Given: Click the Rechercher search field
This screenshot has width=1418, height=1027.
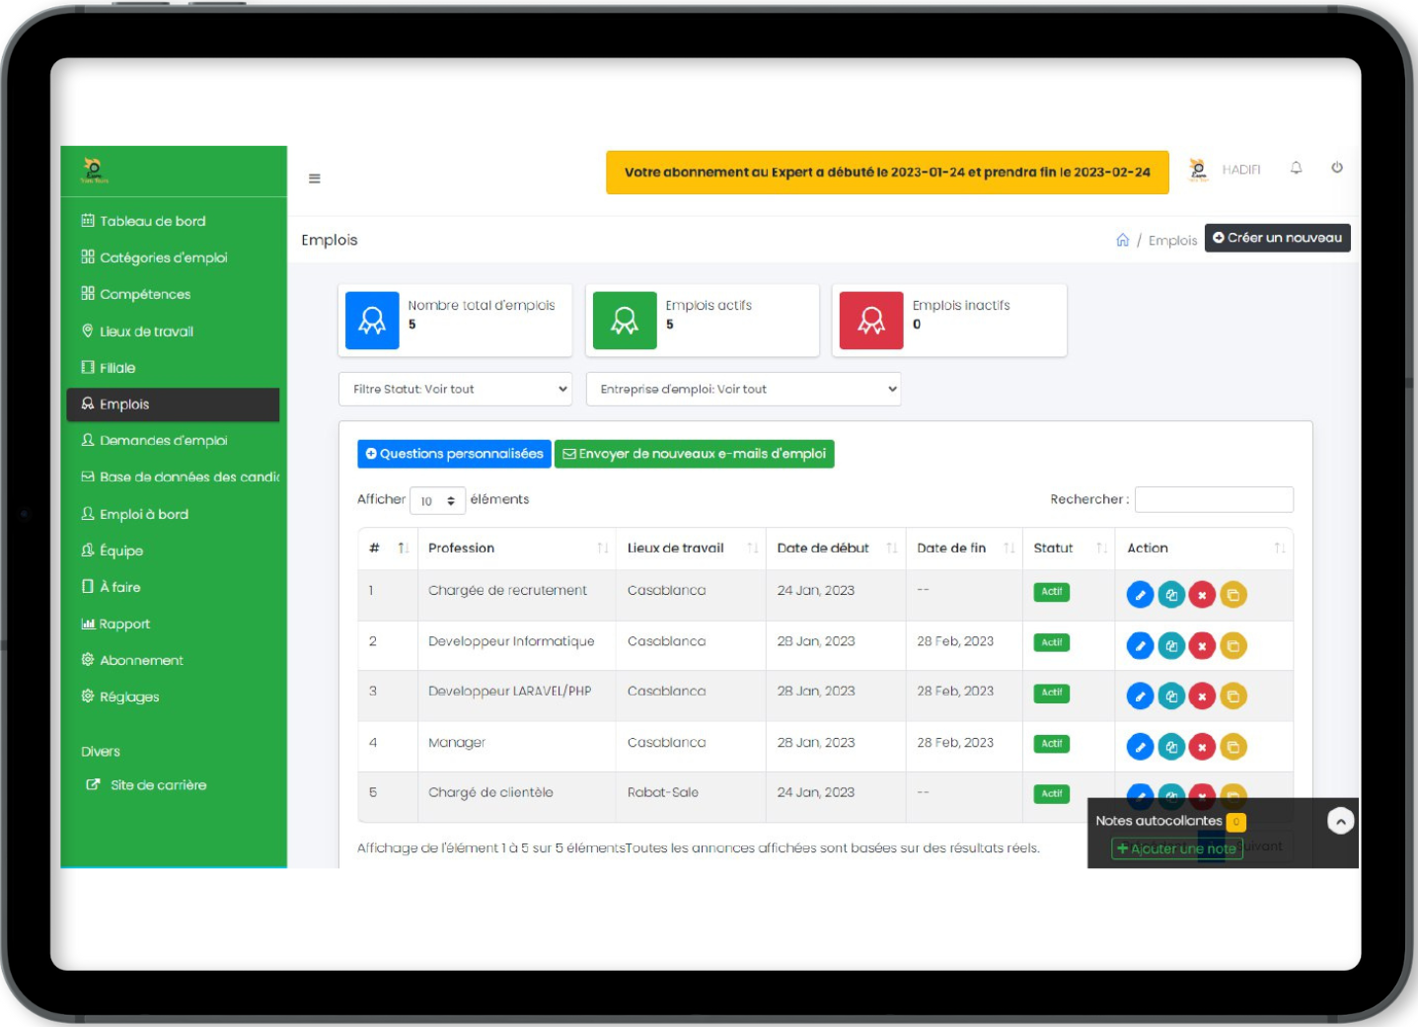Looking at the screenshot, I should [1213, 499].
